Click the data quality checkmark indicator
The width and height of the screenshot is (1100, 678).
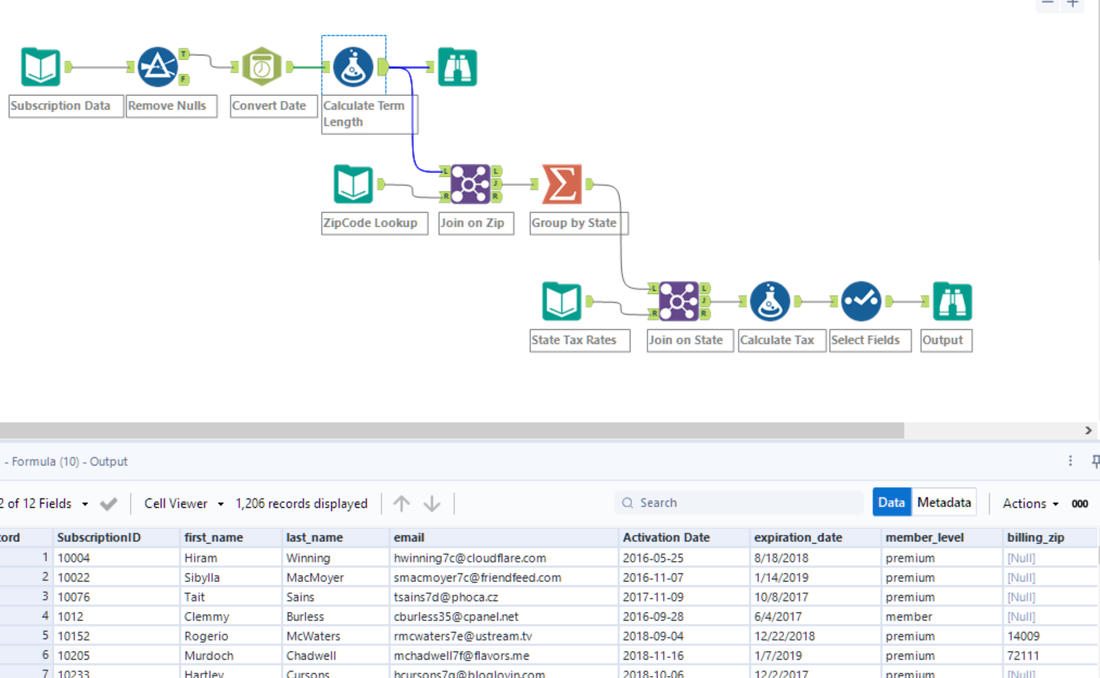[108, 503]
